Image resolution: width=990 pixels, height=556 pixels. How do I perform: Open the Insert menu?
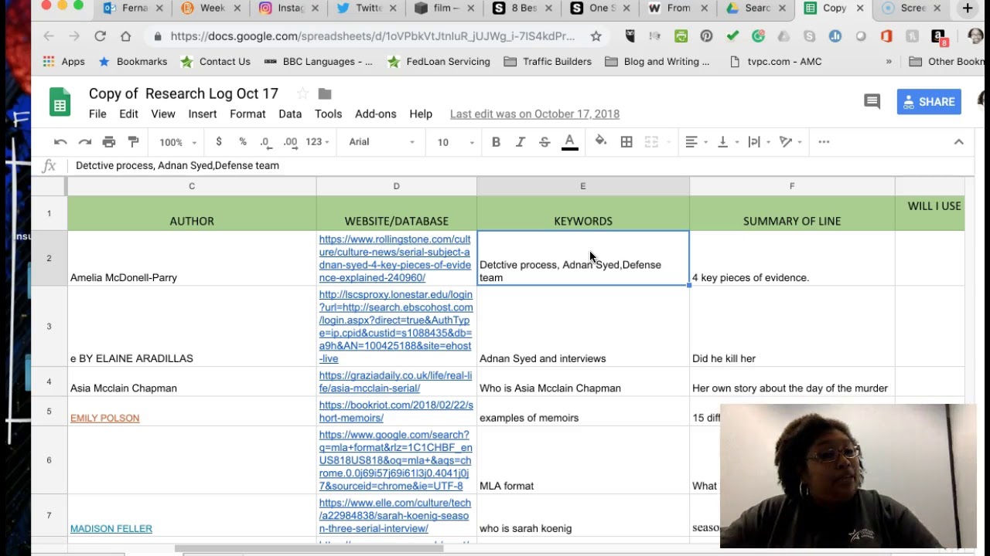coord(202,114)
